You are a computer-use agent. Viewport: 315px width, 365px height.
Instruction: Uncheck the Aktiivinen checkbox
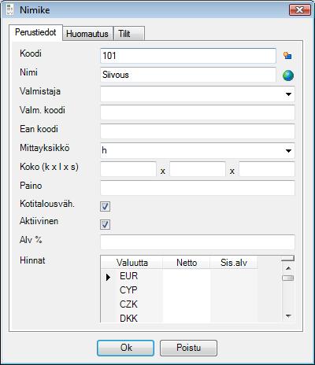pos(105,225)
